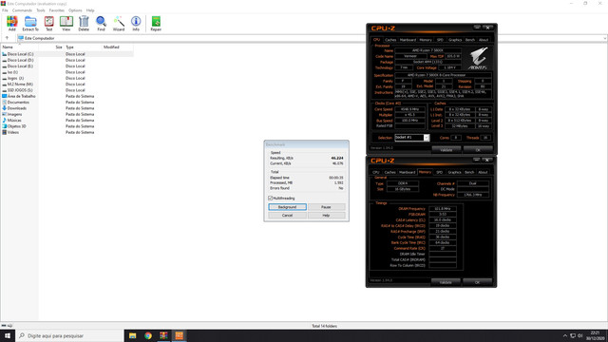Click the Músicas music note icon

pos(4,121)
